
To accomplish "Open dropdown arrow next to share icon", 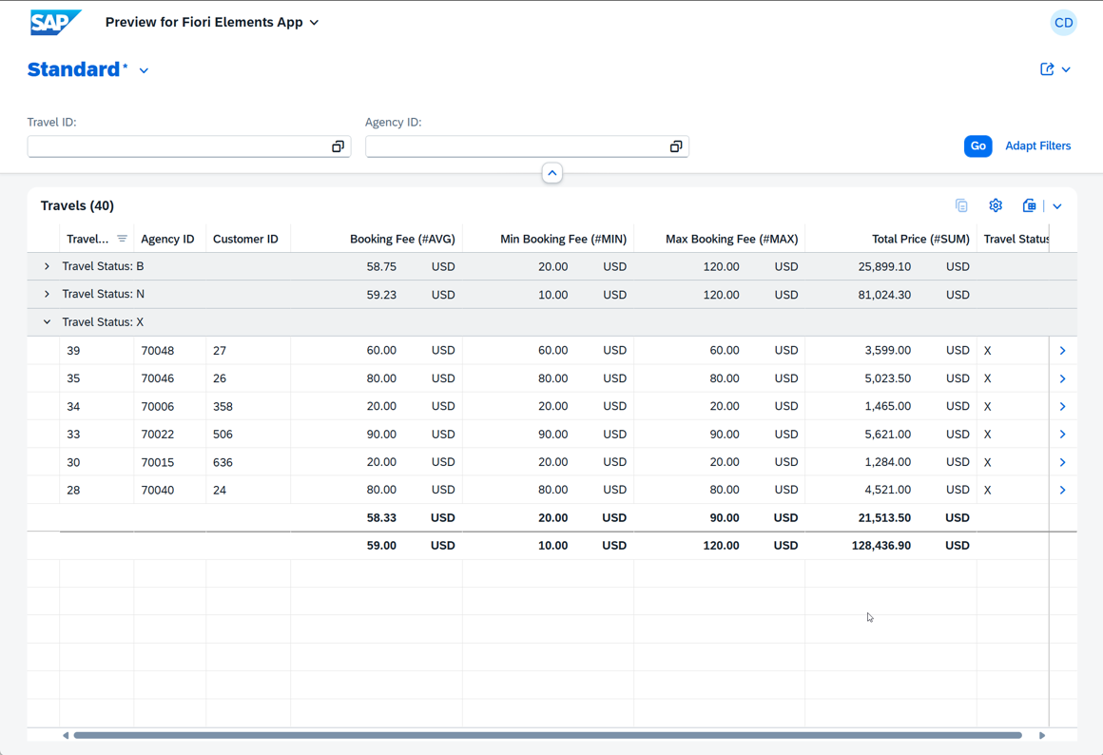I will [x=1066, y=69].
